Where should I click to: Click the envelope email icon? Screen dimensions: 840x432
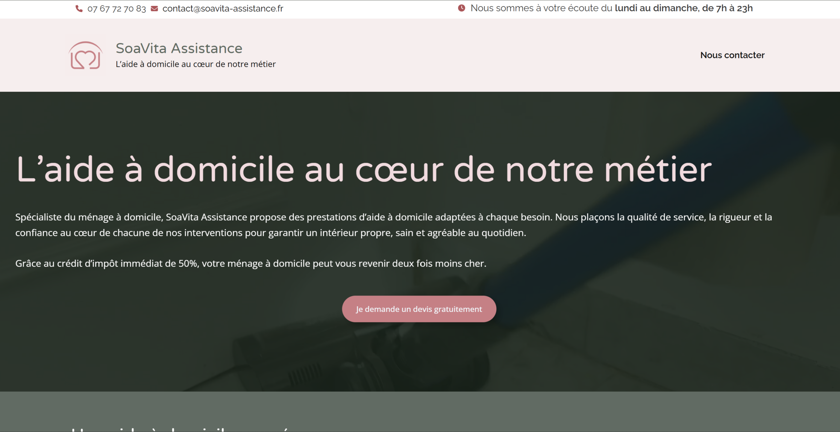pyautogui.click(x=154, y=9)
